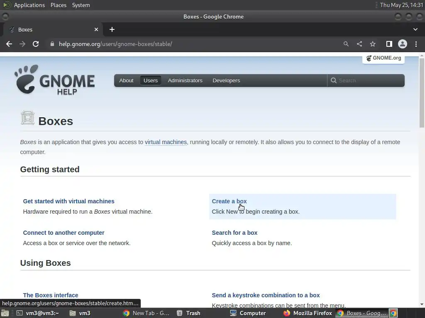Click Boxes - Google Chrome taskbar item
The width and height of the screenshot is (425, 318).
(x=361, y=313)
